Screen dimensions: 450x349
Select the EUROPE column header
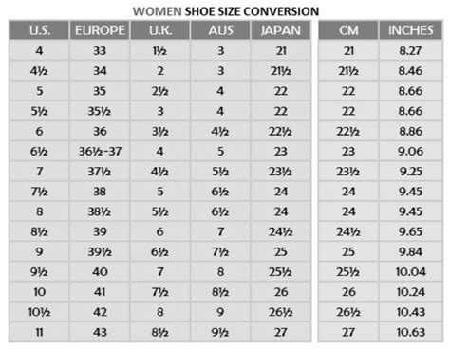[100, 30]
